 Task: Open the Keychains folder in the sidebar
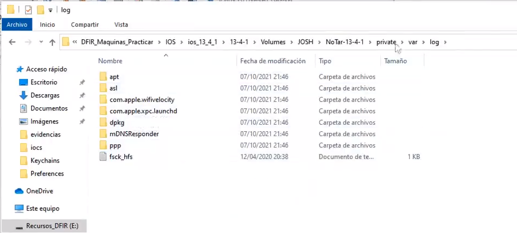[x=45, y=161]
